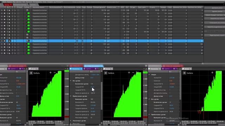Zoom out with minus icon on middle chart
The height and width of the screenshot is (126, 225).
[x=133, y=73]
